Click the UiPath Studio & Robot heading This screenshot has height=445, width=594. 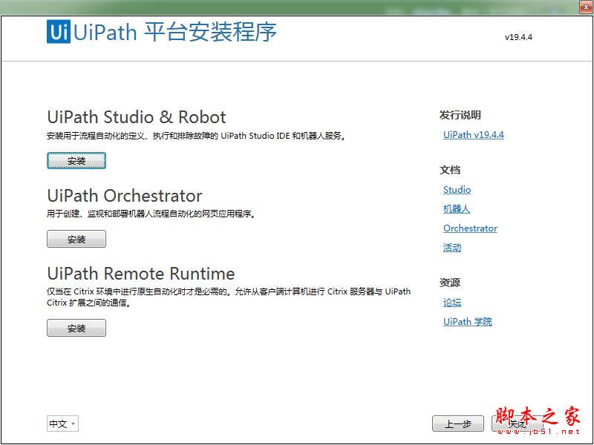[137, 117]
